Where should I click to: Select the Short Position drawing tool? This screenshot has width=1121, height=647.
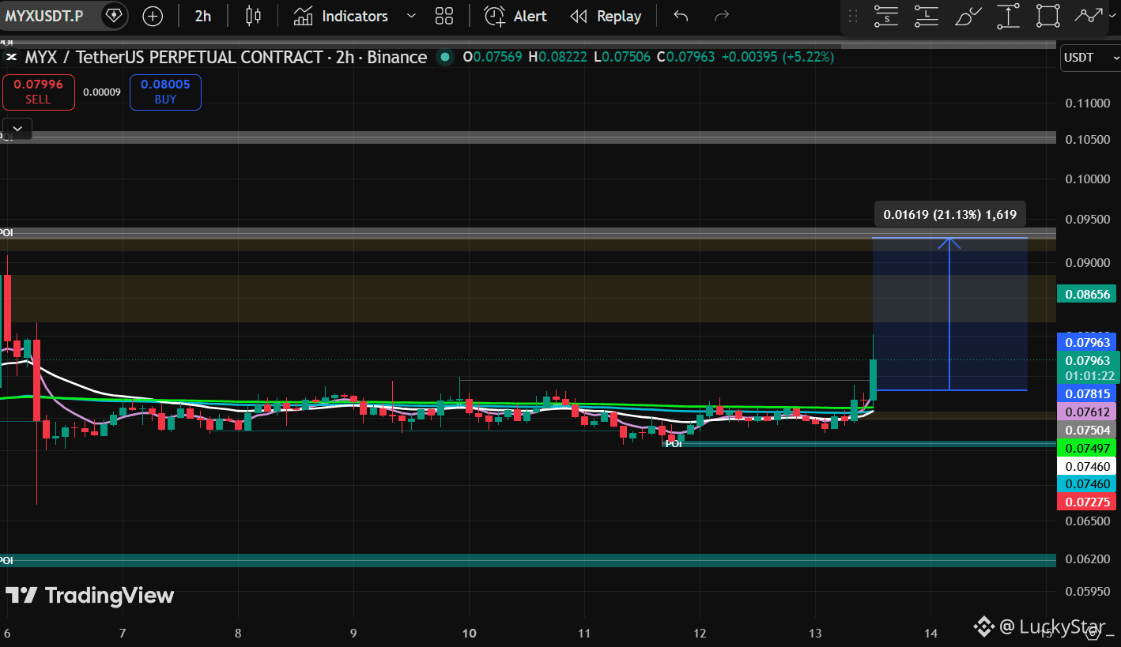[x=886, y=16]
